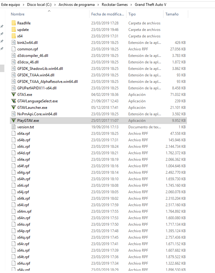Click the PlayGTAV.exe application icon
This screenshot has height=273, width=215.
pos(14,121)
